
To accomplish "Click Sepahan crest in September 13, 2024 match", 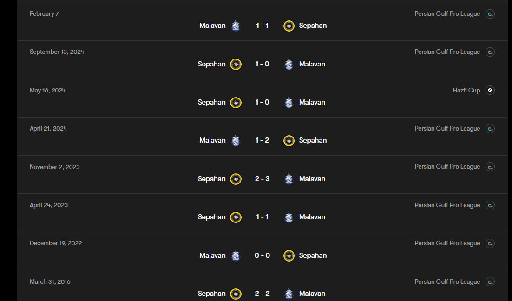I will click(x=236, y=64).
